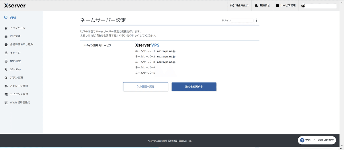Click the ドメイン label near heading

pos(226,21)
